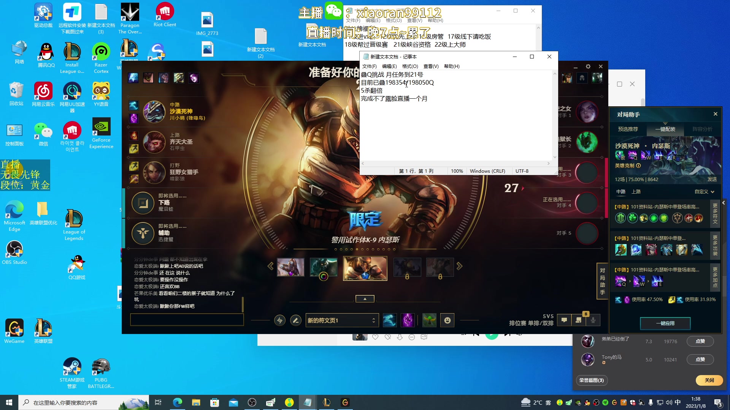The height and width of the screenshot is (410, 730).
Task: Select the 齐天大圣 teammate portrait
Action: pyautogui.click(x=154, y=142)
